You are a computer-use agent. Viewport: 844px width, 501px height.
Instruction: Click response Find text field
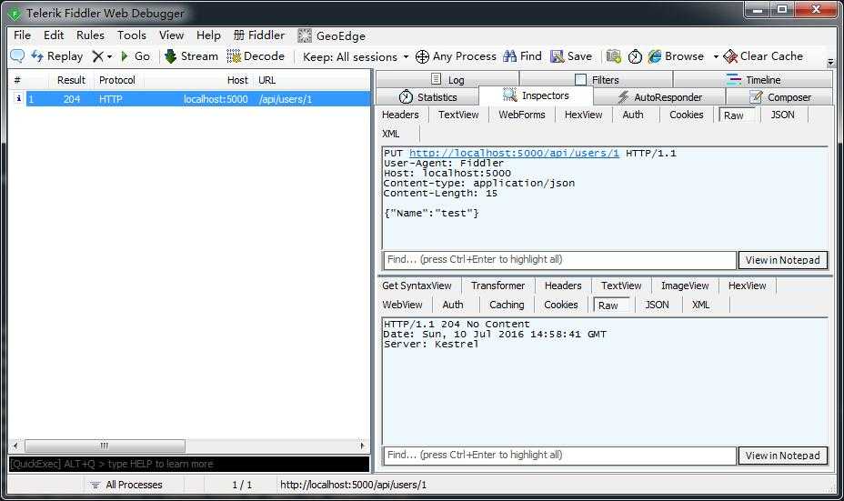pos(559,456)
